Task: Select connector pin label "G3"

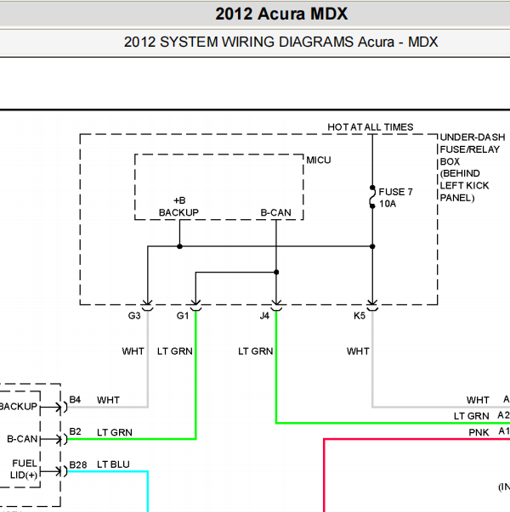Action: [134, 316]
